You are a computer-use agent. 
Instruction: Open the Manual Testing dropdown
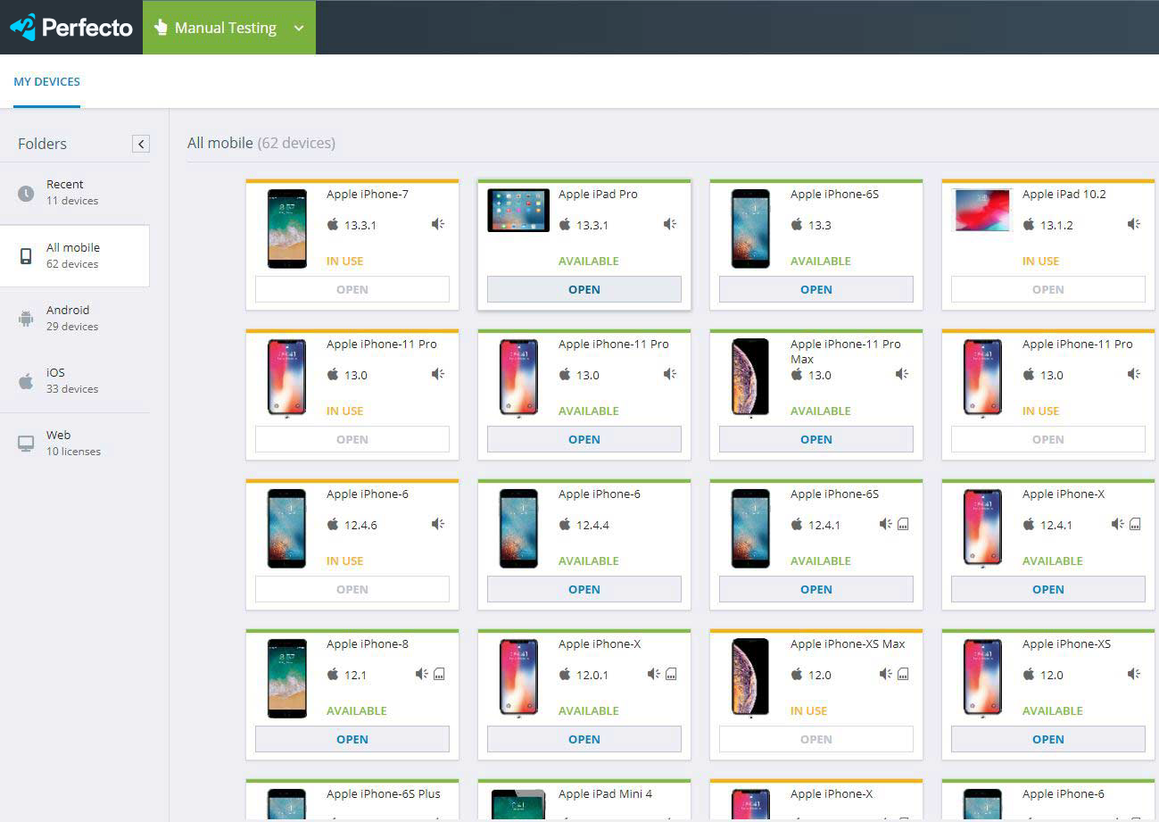(x=228, y=28)
